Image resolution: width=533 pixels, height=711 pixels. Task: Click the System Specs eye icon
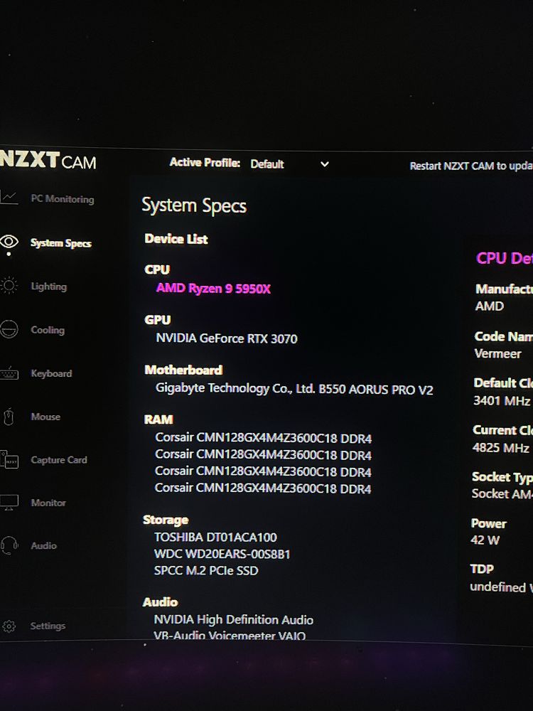(x=9, y=241)
